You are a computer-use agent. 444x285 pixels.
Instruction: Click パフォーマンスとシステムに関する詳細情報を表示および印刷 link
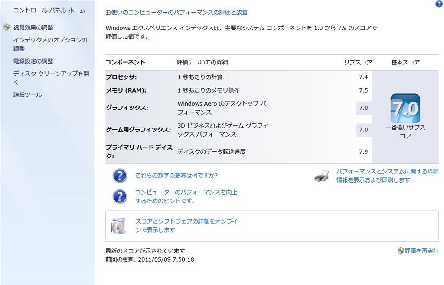tap(387, 176)
